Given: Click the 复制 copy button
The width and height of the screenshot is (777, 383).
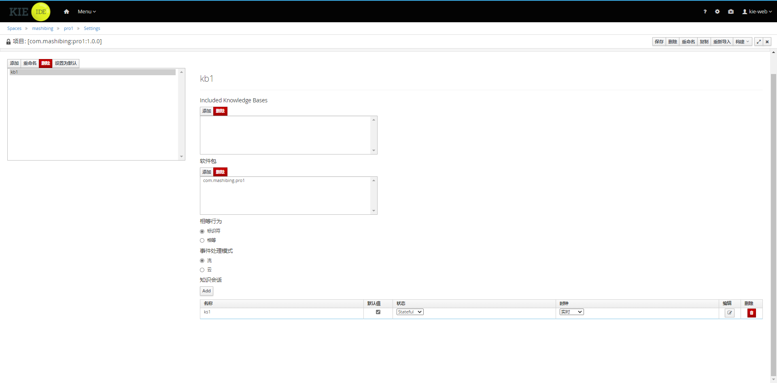Looking at the screenshot, I should [x=704, y=42].
